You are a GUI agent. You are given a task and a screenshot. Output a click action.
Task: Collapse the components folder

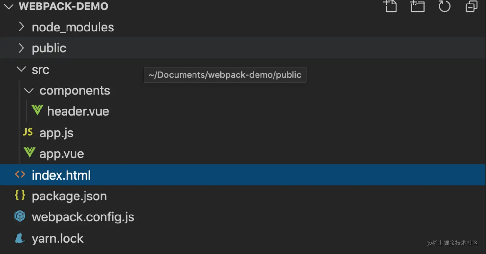coord(29,91)
